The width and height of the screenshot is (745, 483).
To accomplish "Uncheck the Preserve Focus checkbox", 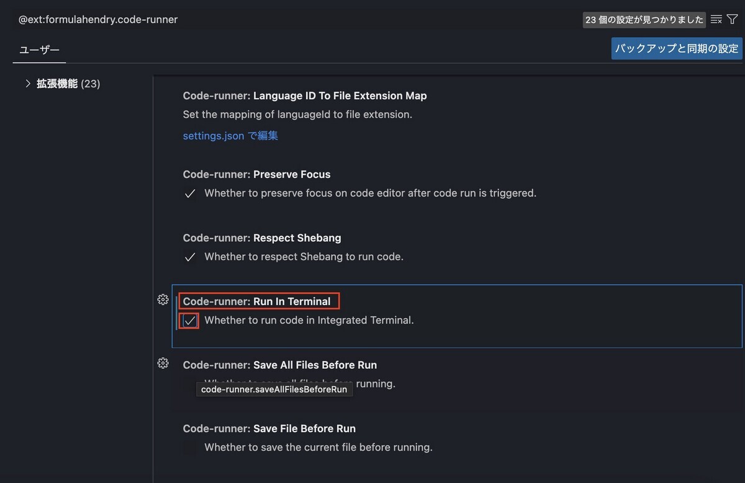I will coord(190,194).
